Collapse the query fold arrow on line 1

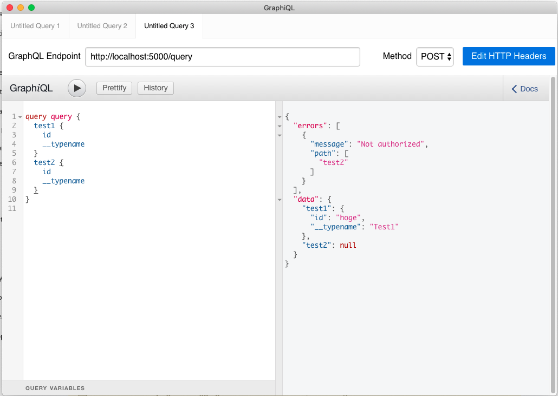click(20, 117)
